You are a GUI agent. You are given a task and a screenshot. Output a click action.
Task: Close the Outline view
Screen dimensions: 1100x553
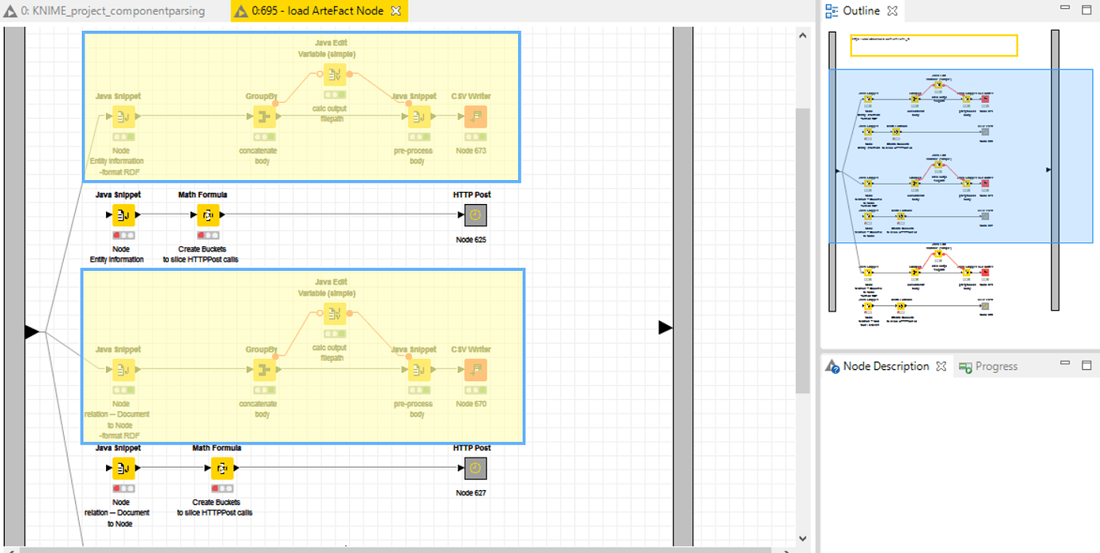point(893,11)
